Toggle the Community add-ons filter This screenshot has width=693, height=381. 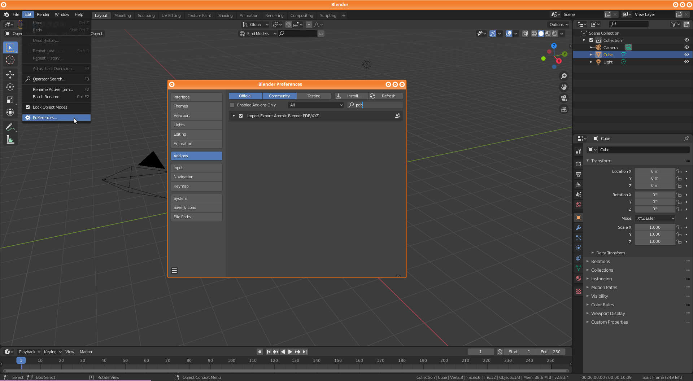279,96
